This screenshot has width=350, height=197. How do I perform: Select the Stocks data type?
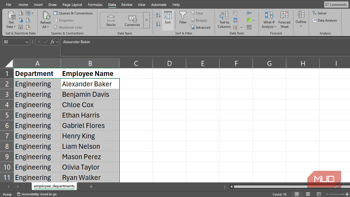tap(111, 21)
